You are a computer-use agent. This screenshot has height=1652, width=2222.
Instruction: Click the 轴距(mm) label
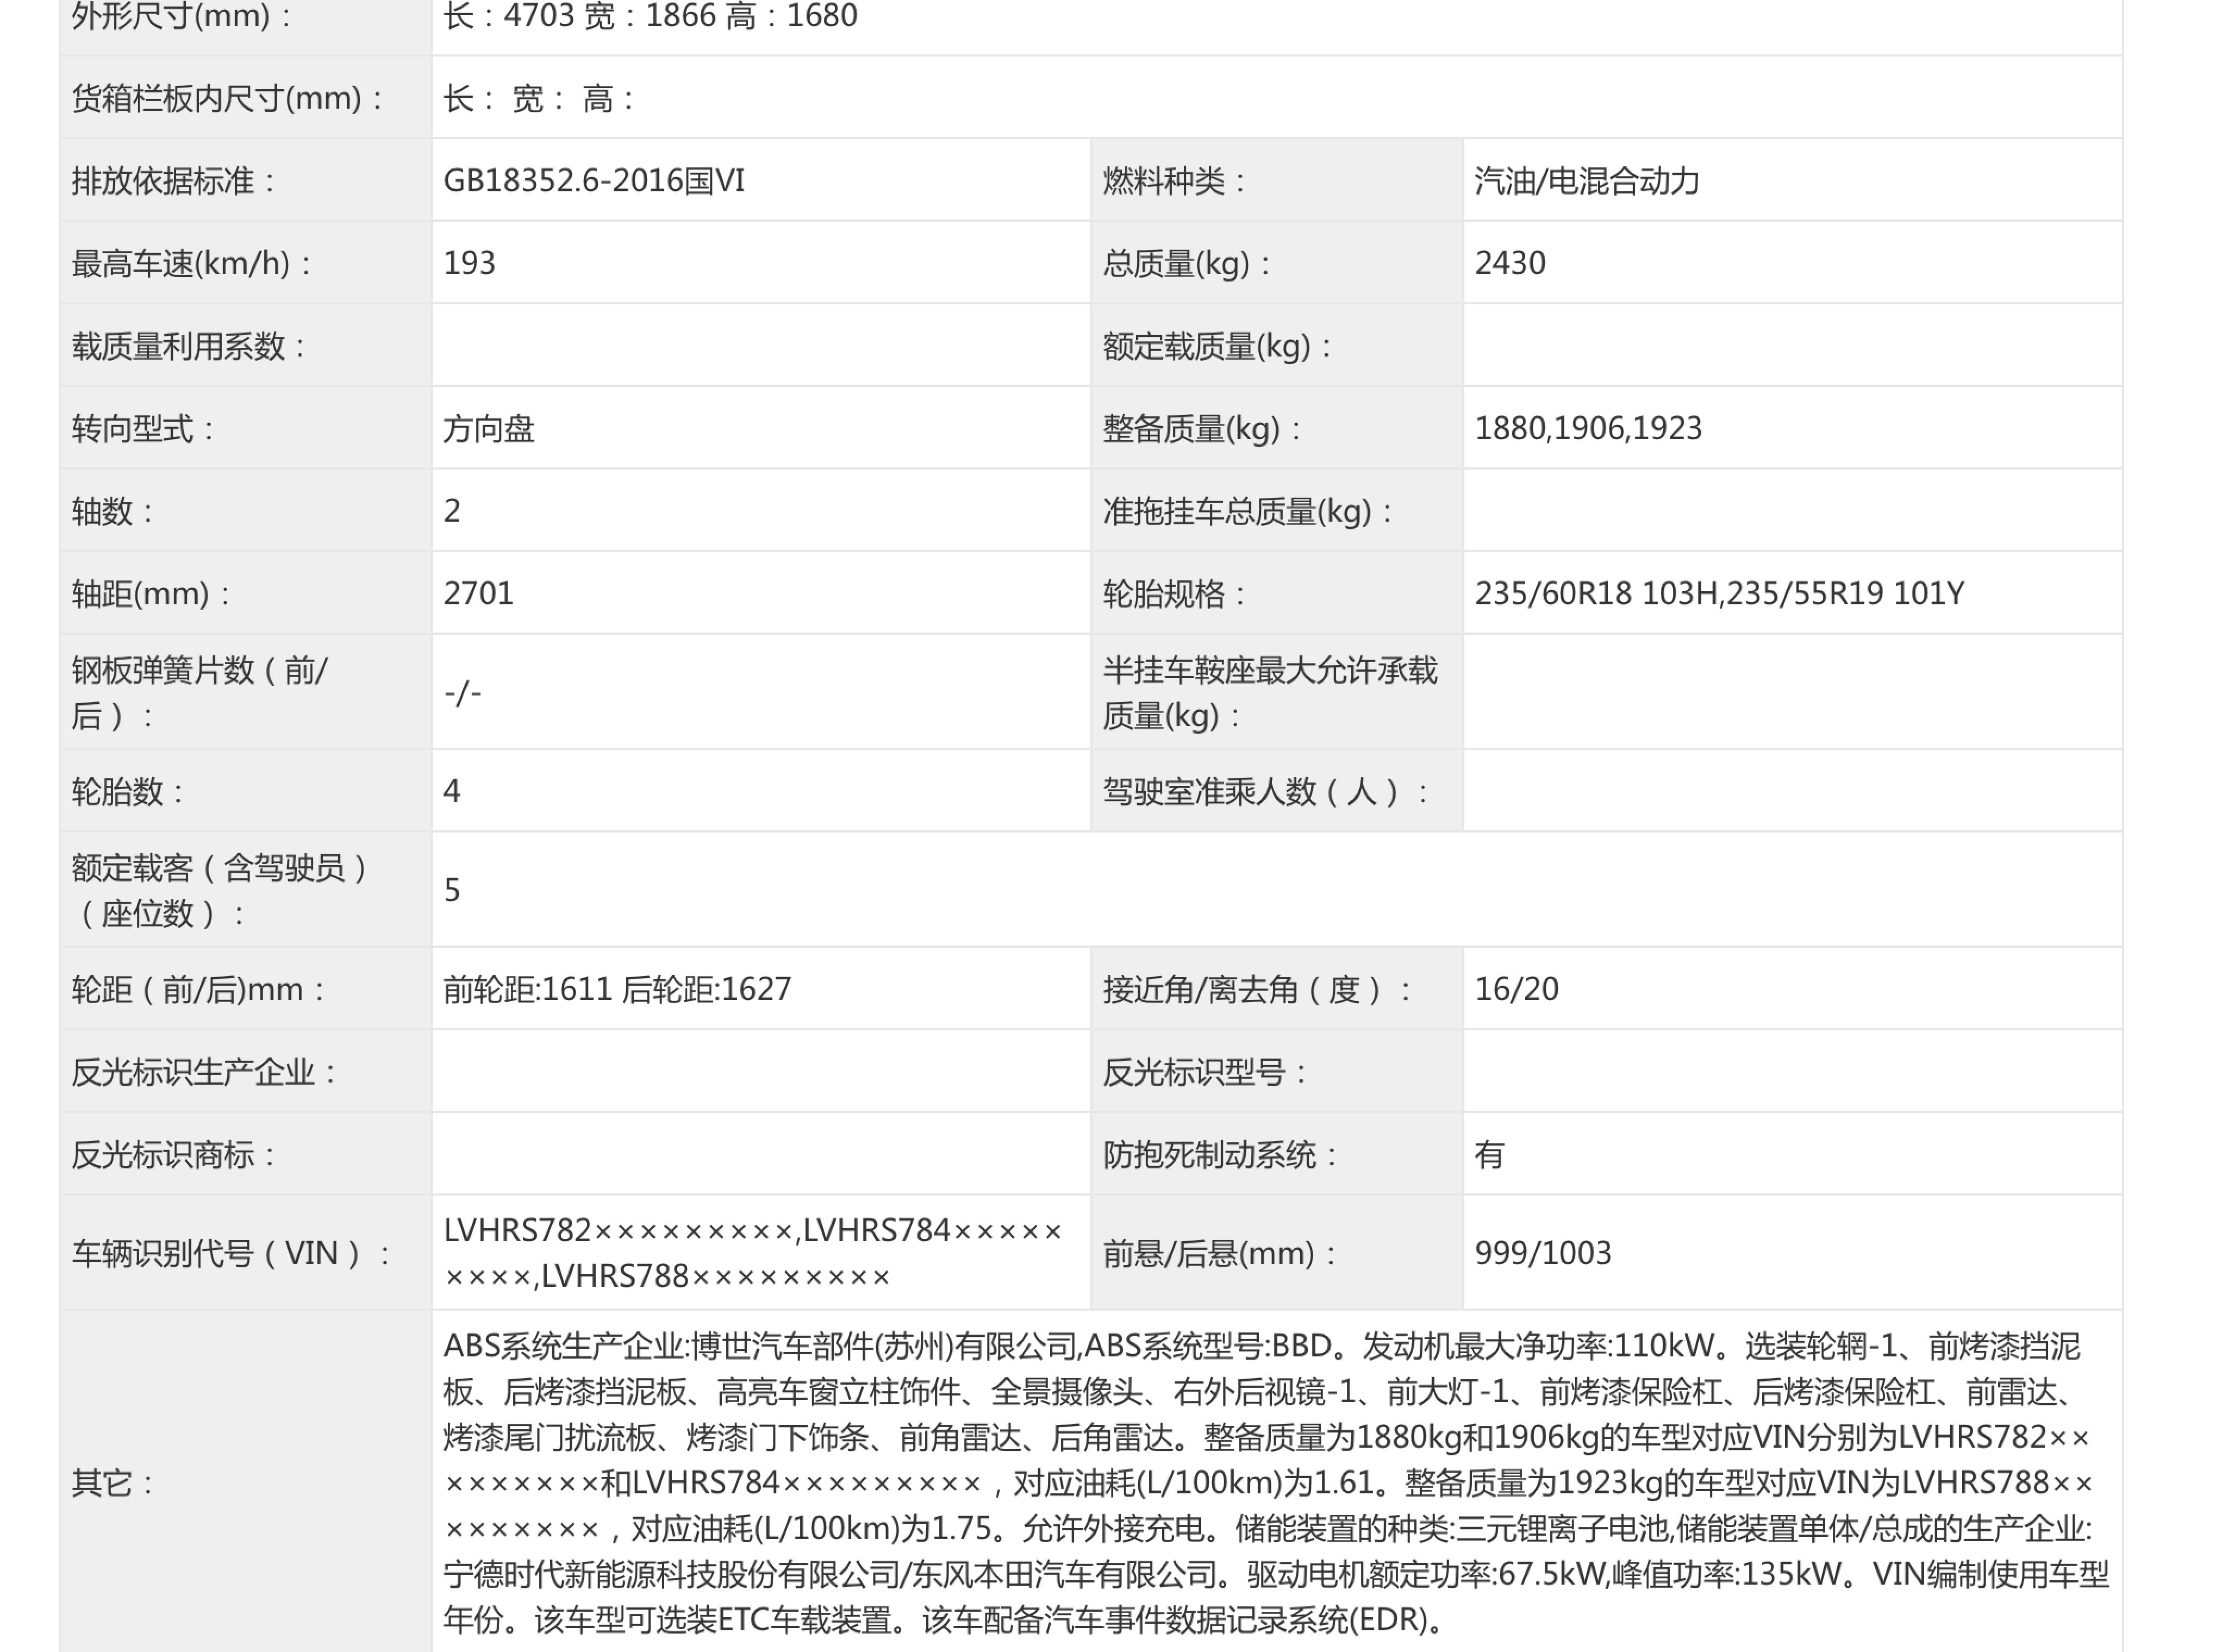[x=151, y=594]
